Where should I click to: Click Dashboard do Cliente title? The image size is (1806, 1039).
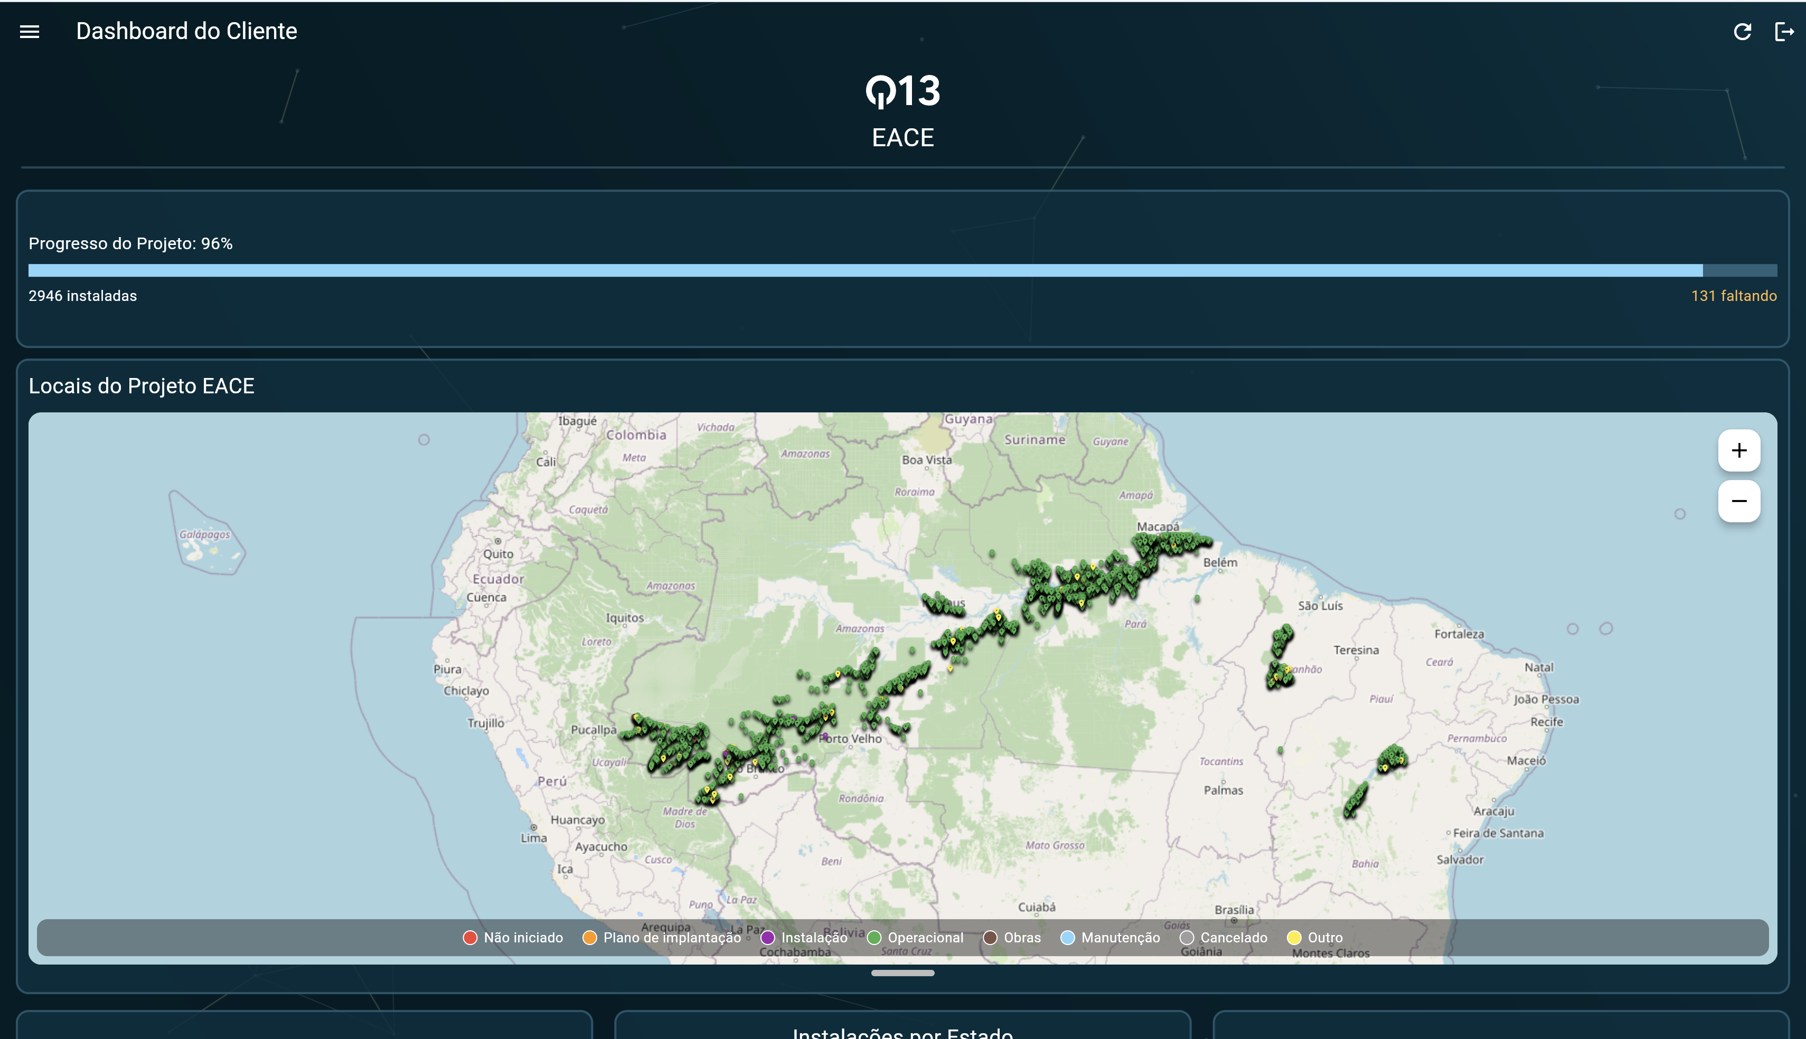click(186, 31)
